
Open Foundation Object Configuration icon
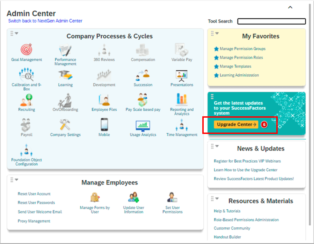click(26, 150)
